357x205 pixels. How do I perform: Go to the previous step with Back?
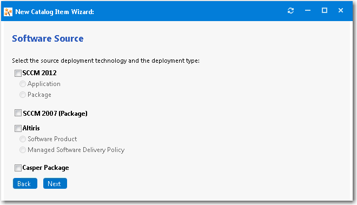25,183
